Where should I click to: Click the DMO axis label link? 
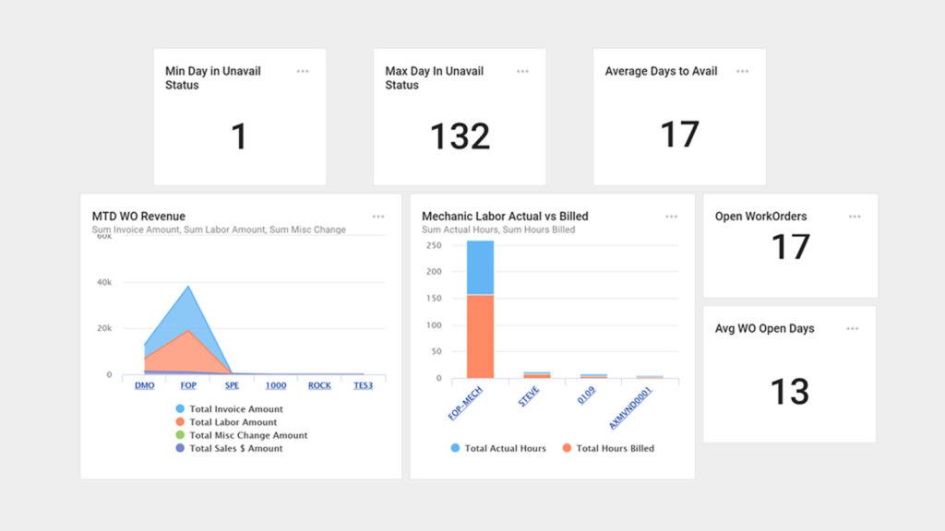tap(145, 385)
